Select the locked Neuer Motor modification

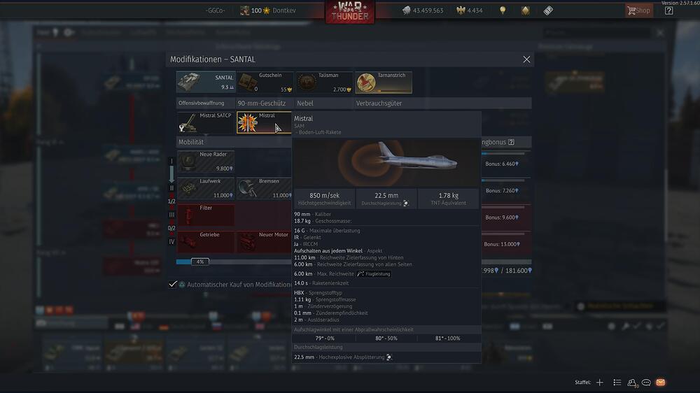pos(264,242)
